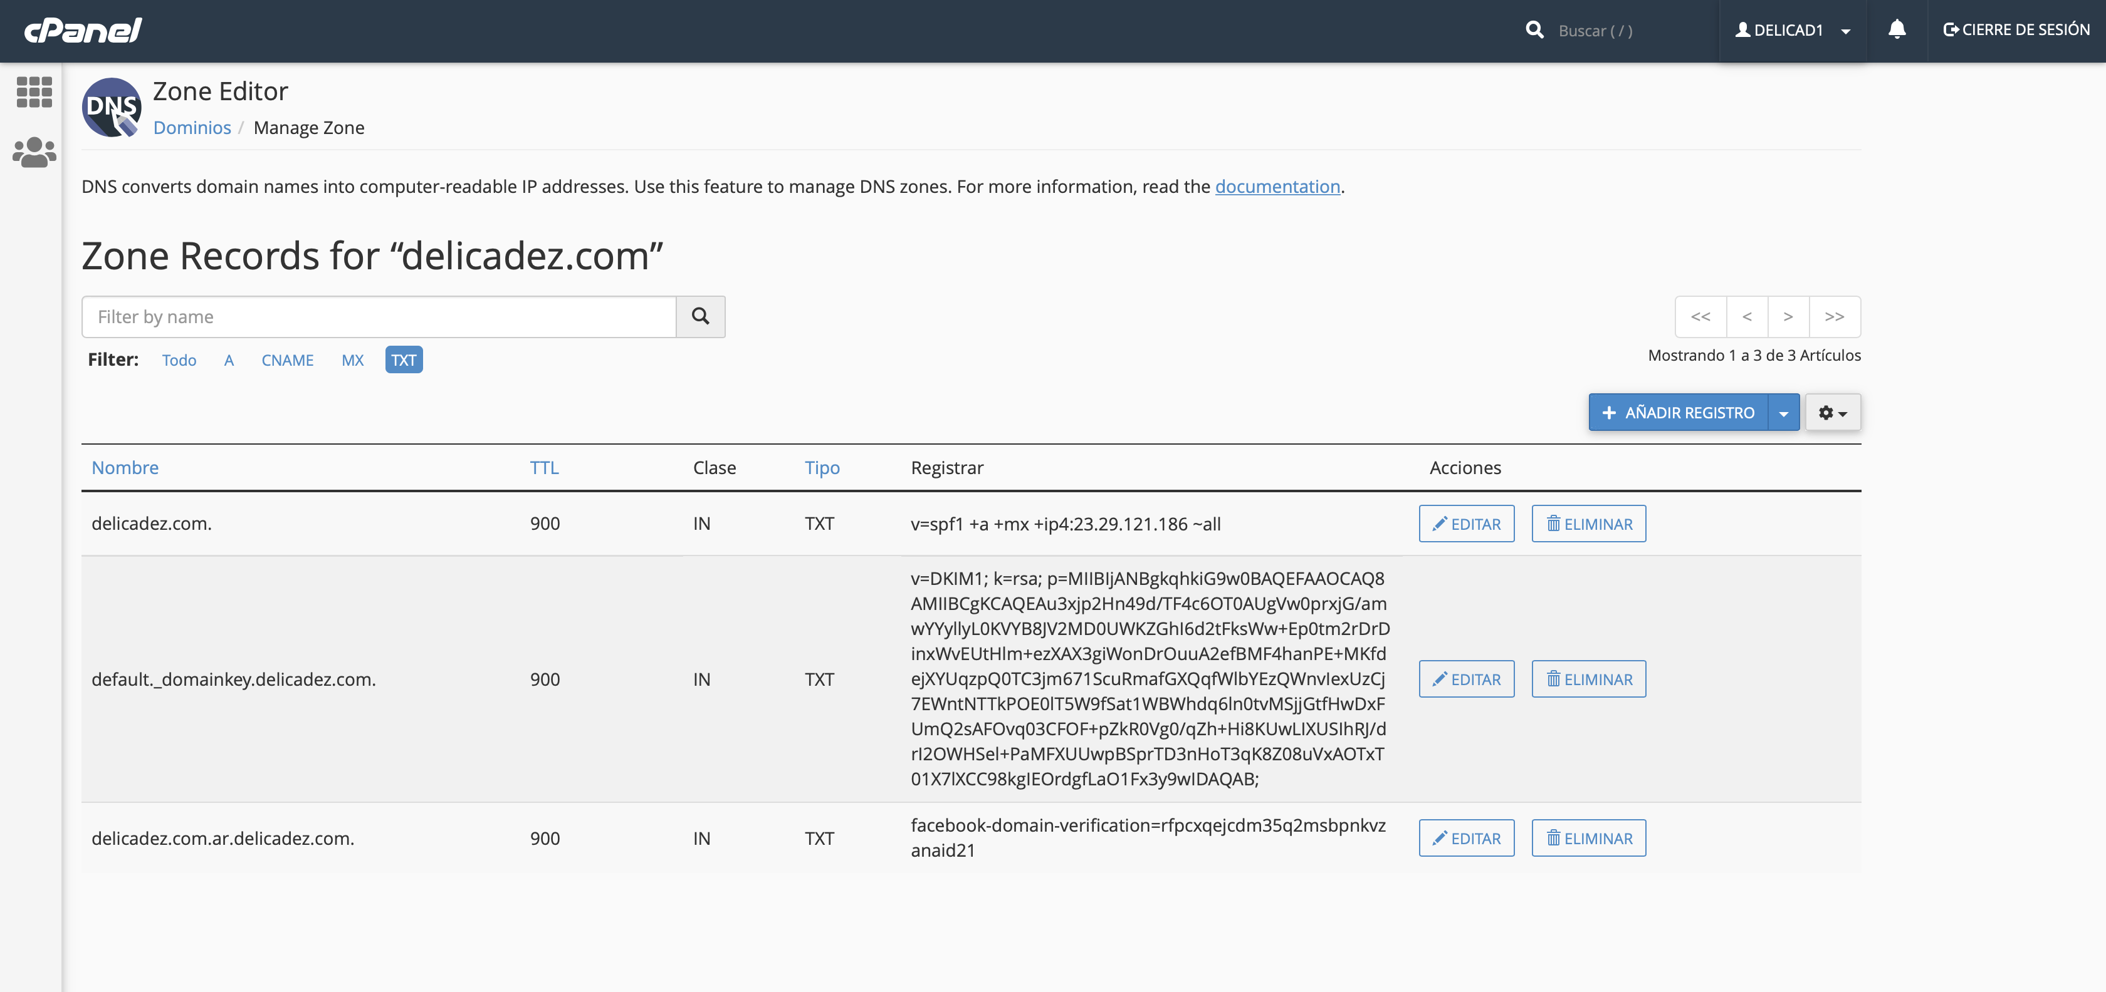The image size is (2106, 992).
Task: Click Añadir Registro button
Action: click(1678, 413)
